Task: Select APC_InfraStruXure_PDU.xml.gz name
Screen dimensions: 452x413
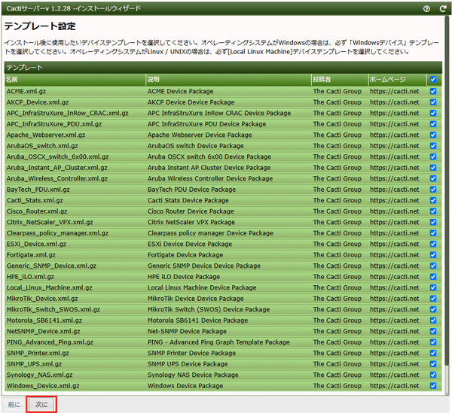Action: coord(54,124)
